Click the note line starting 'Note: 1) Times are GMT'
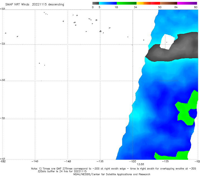 point(114,169)
